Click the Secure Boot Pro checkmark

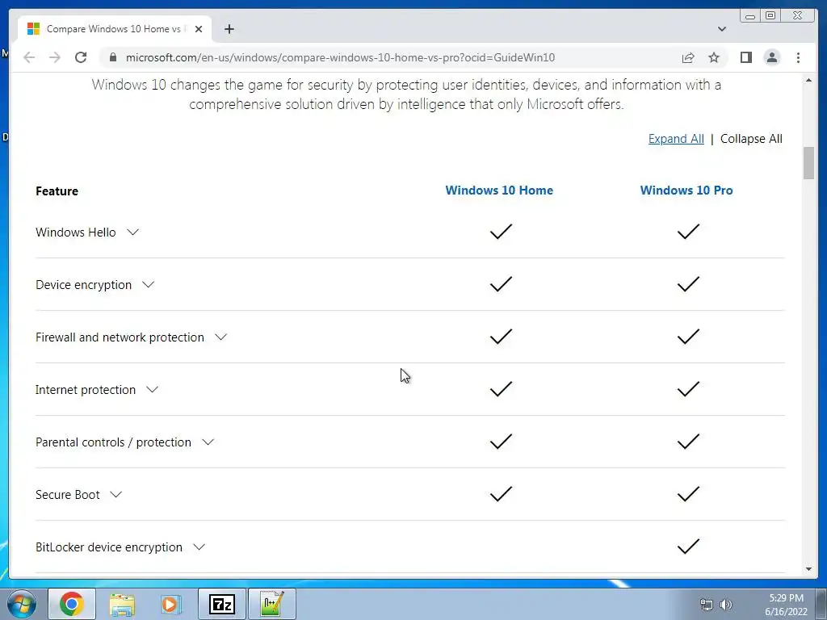[x=688, y=493]
